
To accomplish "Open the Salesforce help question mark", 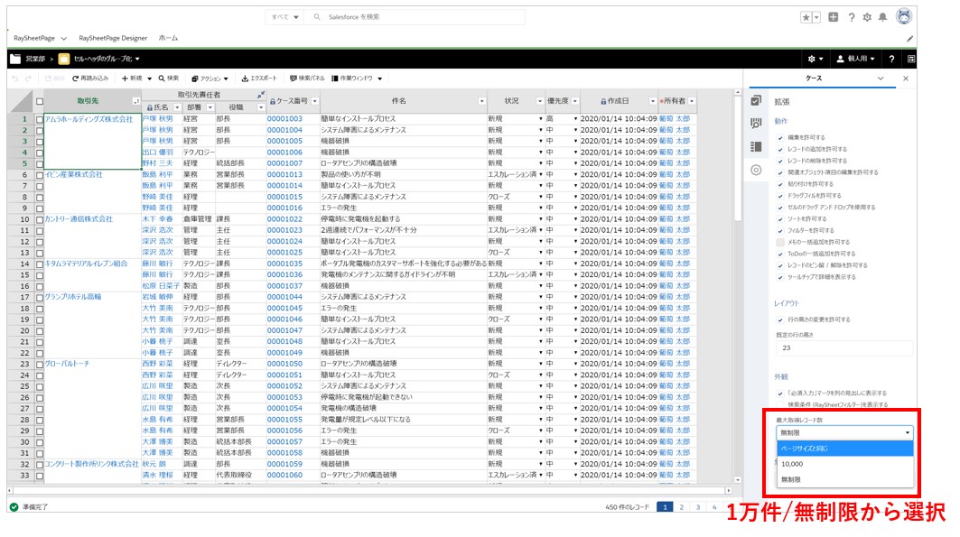I will tap(851, 17).
